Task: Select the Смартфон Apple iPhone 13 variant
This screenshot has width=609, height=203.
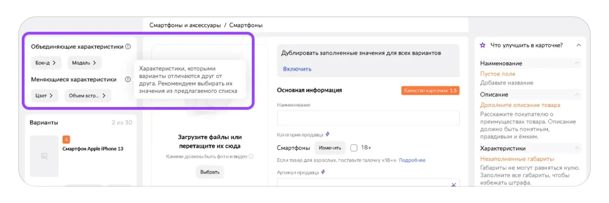Action: 92,149
